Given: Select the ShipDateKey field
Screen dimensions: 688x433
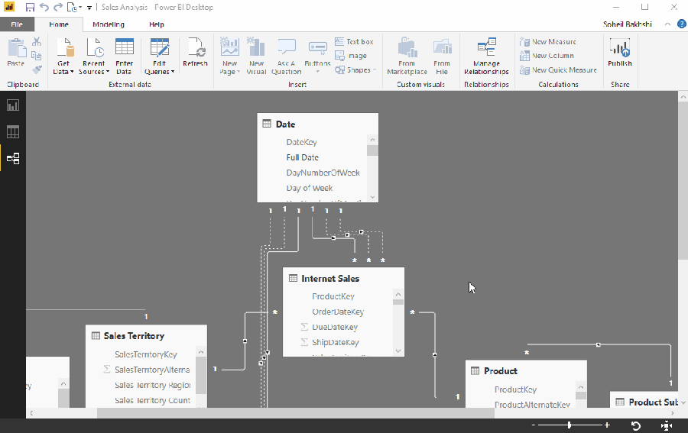Looking at the screenshot, I should point(336,342).
